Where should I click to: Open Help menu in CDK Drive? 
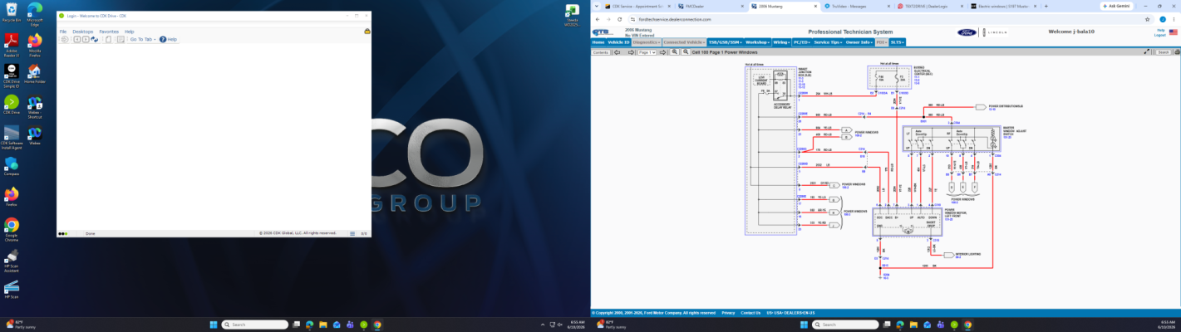click(x=130, y=32)
